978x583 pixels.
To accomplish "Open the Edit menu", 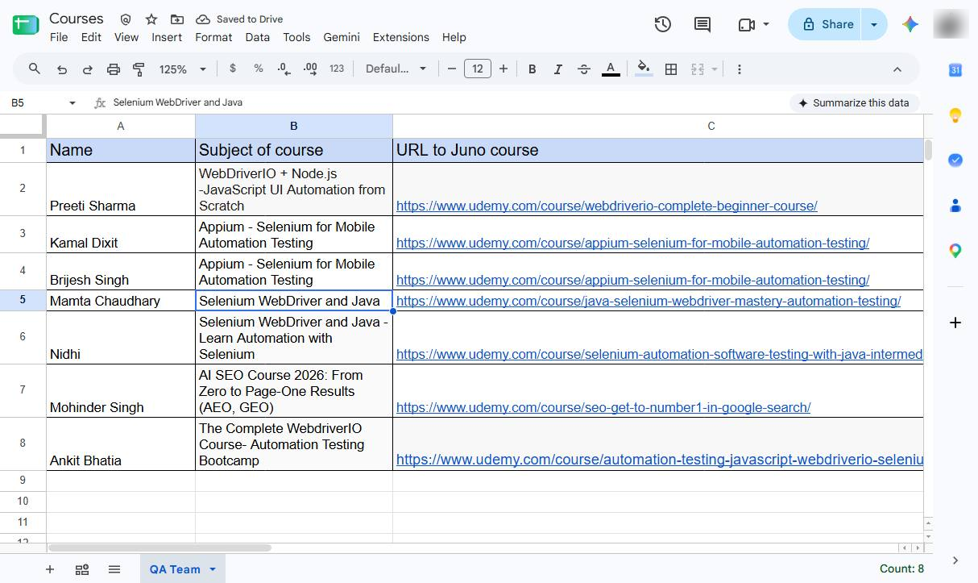I will coord(91,37).
